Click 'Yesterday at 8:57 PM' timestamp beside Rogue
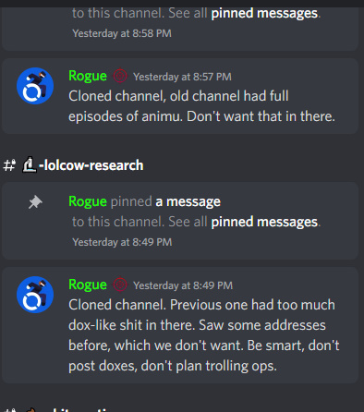The height and width of the screenshot is (412, 364). point(182,77)
